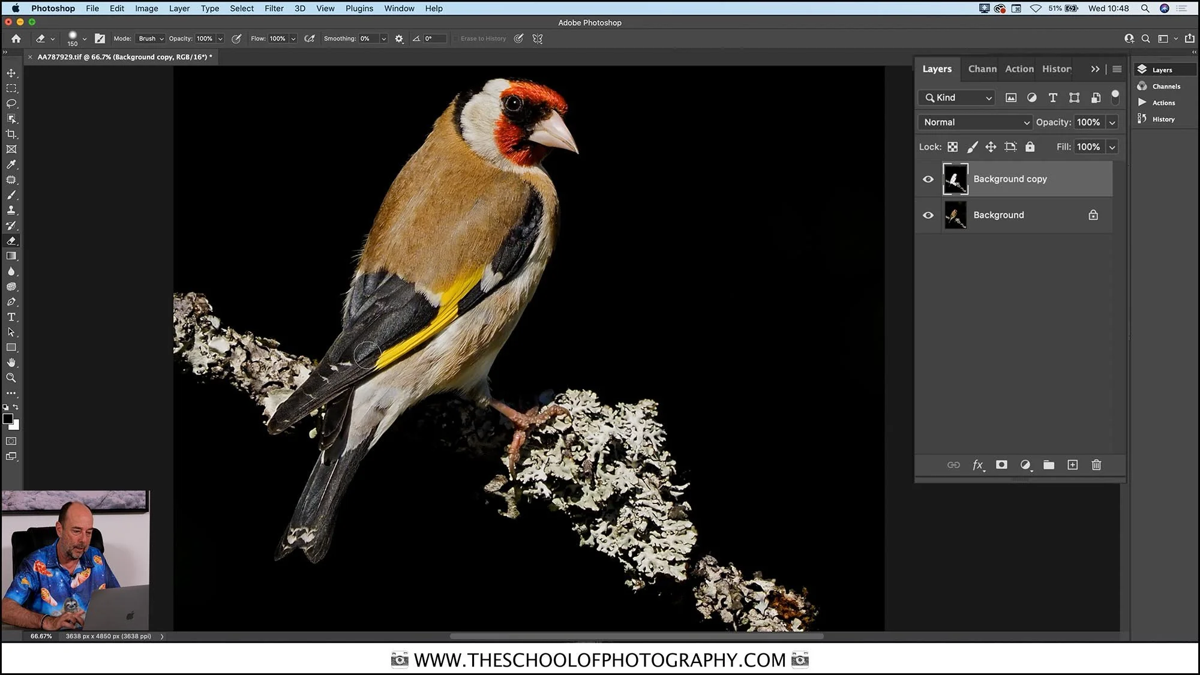The image size is (1200, 675).
Task: Activate the Zoom tool
Action: (x=11, y=377)
